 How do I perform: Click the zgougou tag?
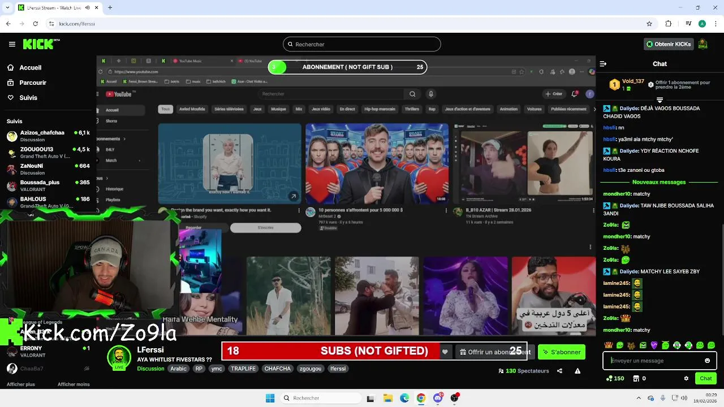pyautogui.click(x=311, y=369)
